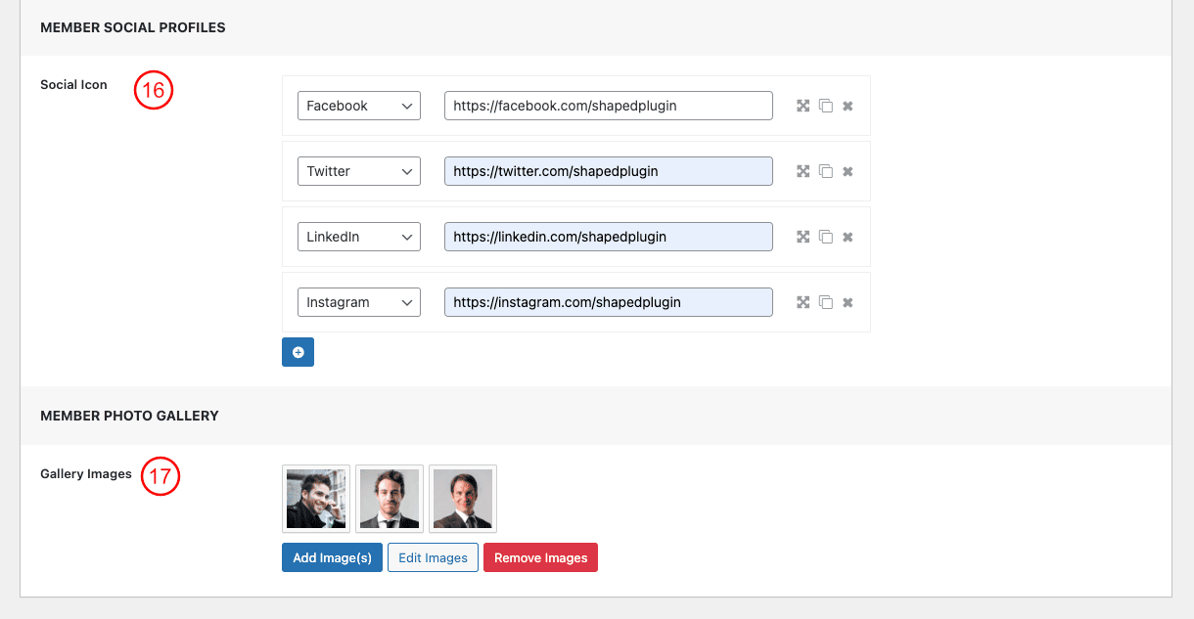Screen dimensions: 1194x619
Task: Open the Facebook social dropdown
Action: [359, 106]
